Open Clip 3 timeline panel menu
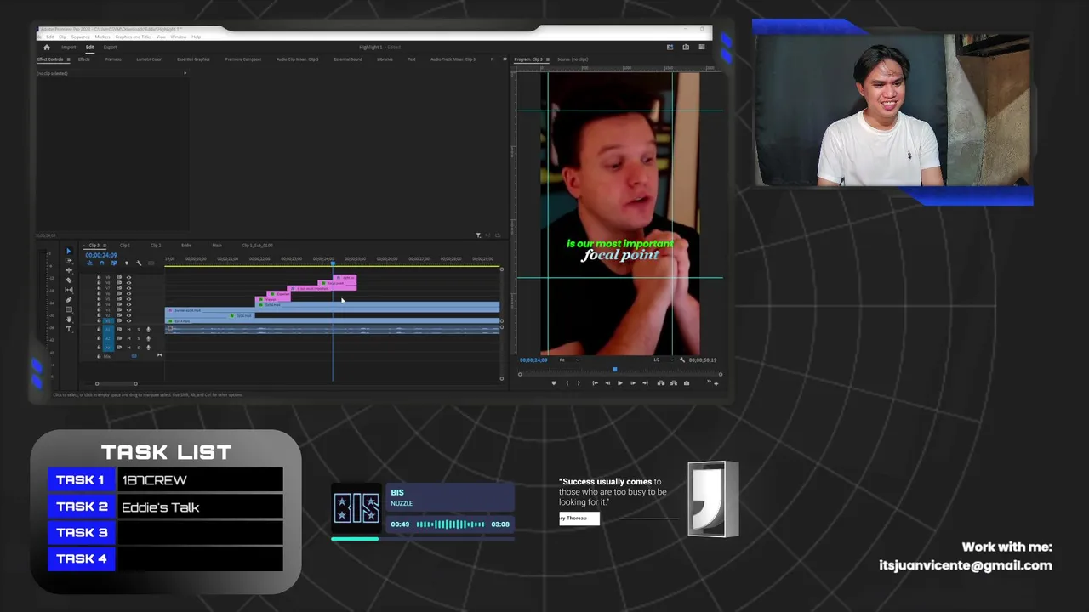The height and width of the screenshot is (612, 1089). click(105, 246)
